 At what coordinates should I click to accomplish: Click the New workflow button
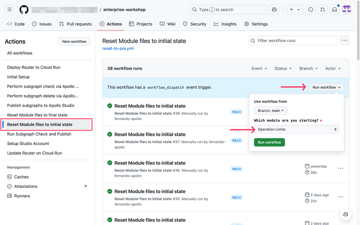click(x=74, y=41)
